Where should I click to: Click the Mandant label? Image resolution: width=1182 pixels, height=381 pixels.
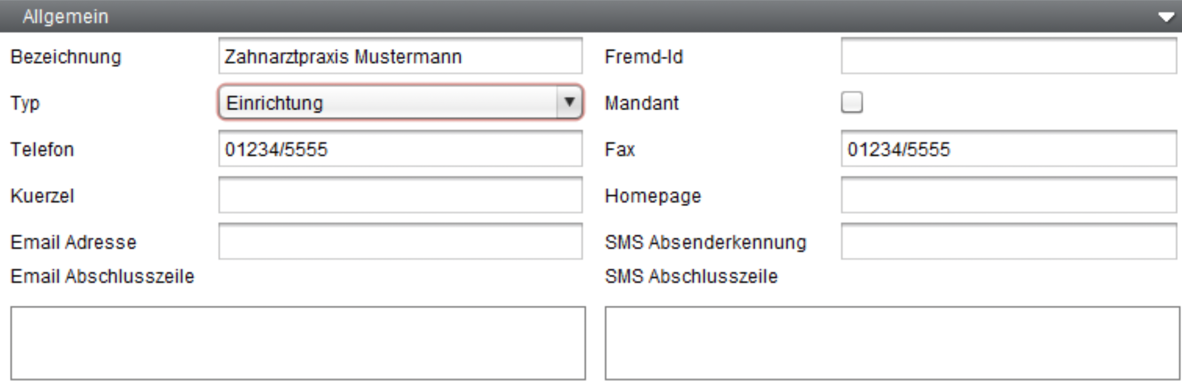coord(642,103)
